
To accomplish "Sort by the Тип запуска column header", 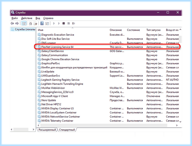I will [x=153, y=30].
